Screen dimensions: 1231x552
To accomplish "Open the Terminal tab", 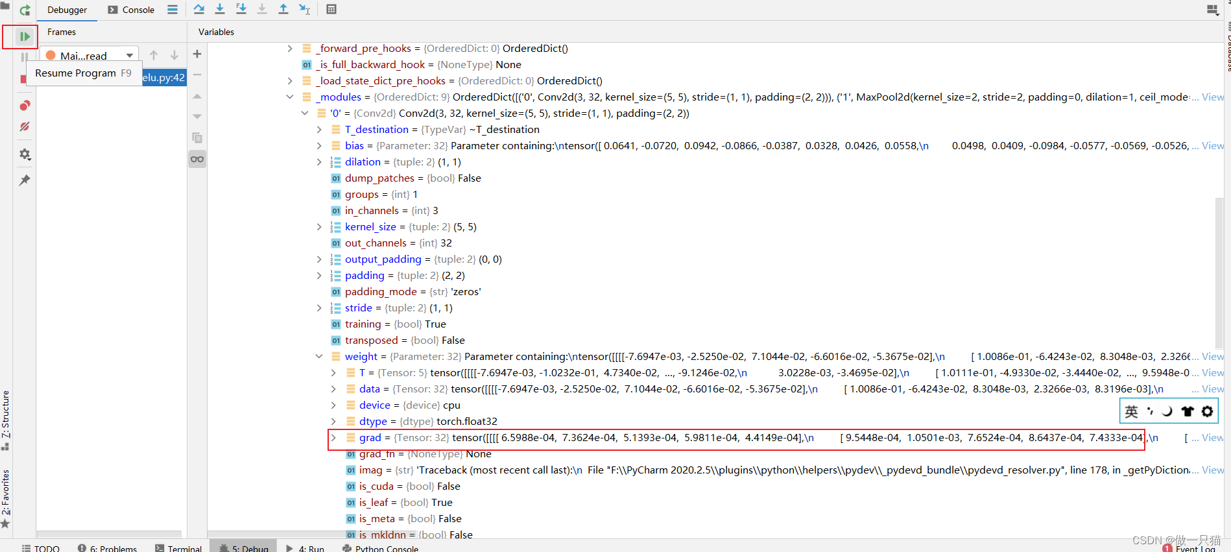I will coord(178,548).
